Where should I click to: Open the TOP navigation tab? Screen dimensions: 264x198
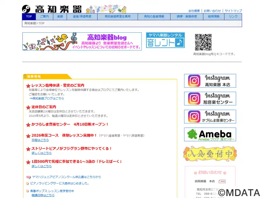tap(29, 16)
